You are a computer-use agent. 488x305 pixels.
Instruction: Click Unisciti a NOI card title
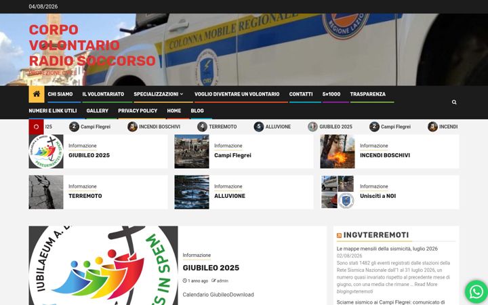pyautogui.click(x=378, y=196)
